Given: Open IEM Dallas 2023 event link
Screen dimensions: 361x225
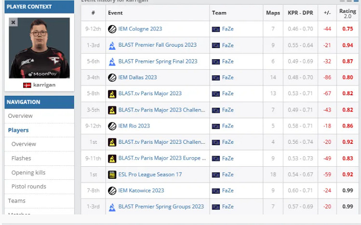Looking at the screenshot, I should pos(138,77).
